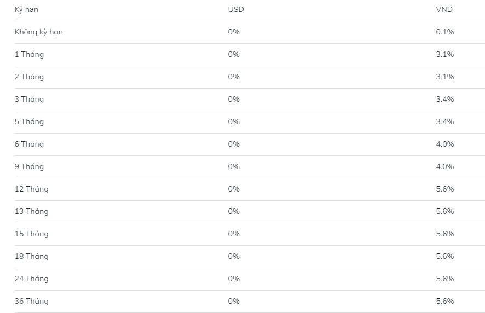Click the USD column header

[236, 10]
